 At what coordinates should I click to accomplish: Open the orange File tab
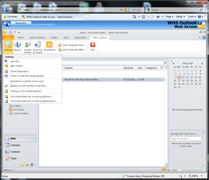click(x=8, y=37)
